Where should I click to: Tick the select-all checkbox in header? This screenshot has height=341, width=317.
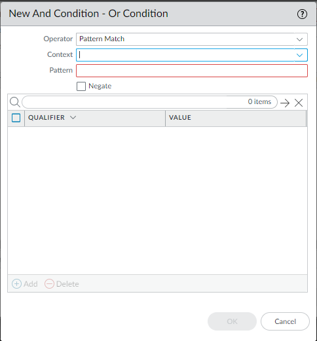[x=16, y=118]
